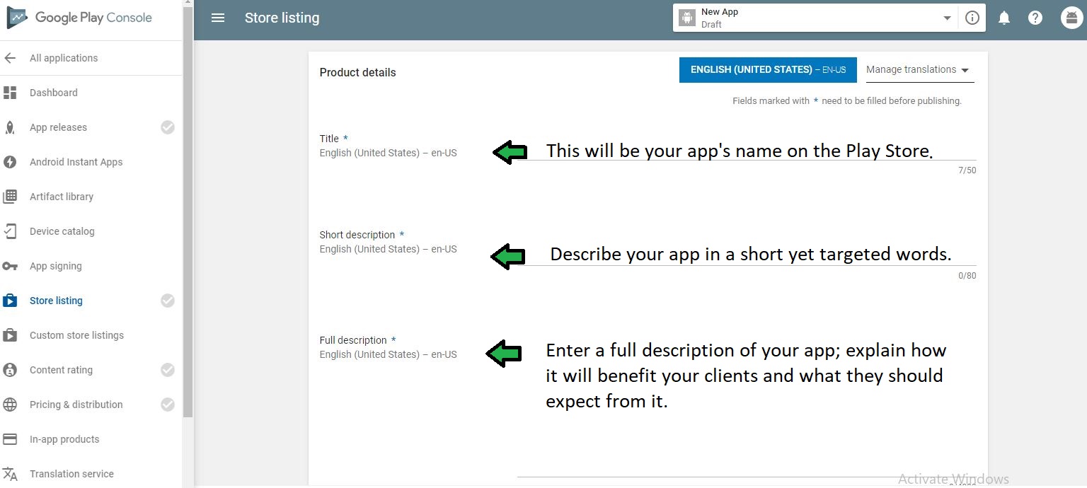Click the Content rating icon
Screen dimensions: 1087x488
pos(10,370)
